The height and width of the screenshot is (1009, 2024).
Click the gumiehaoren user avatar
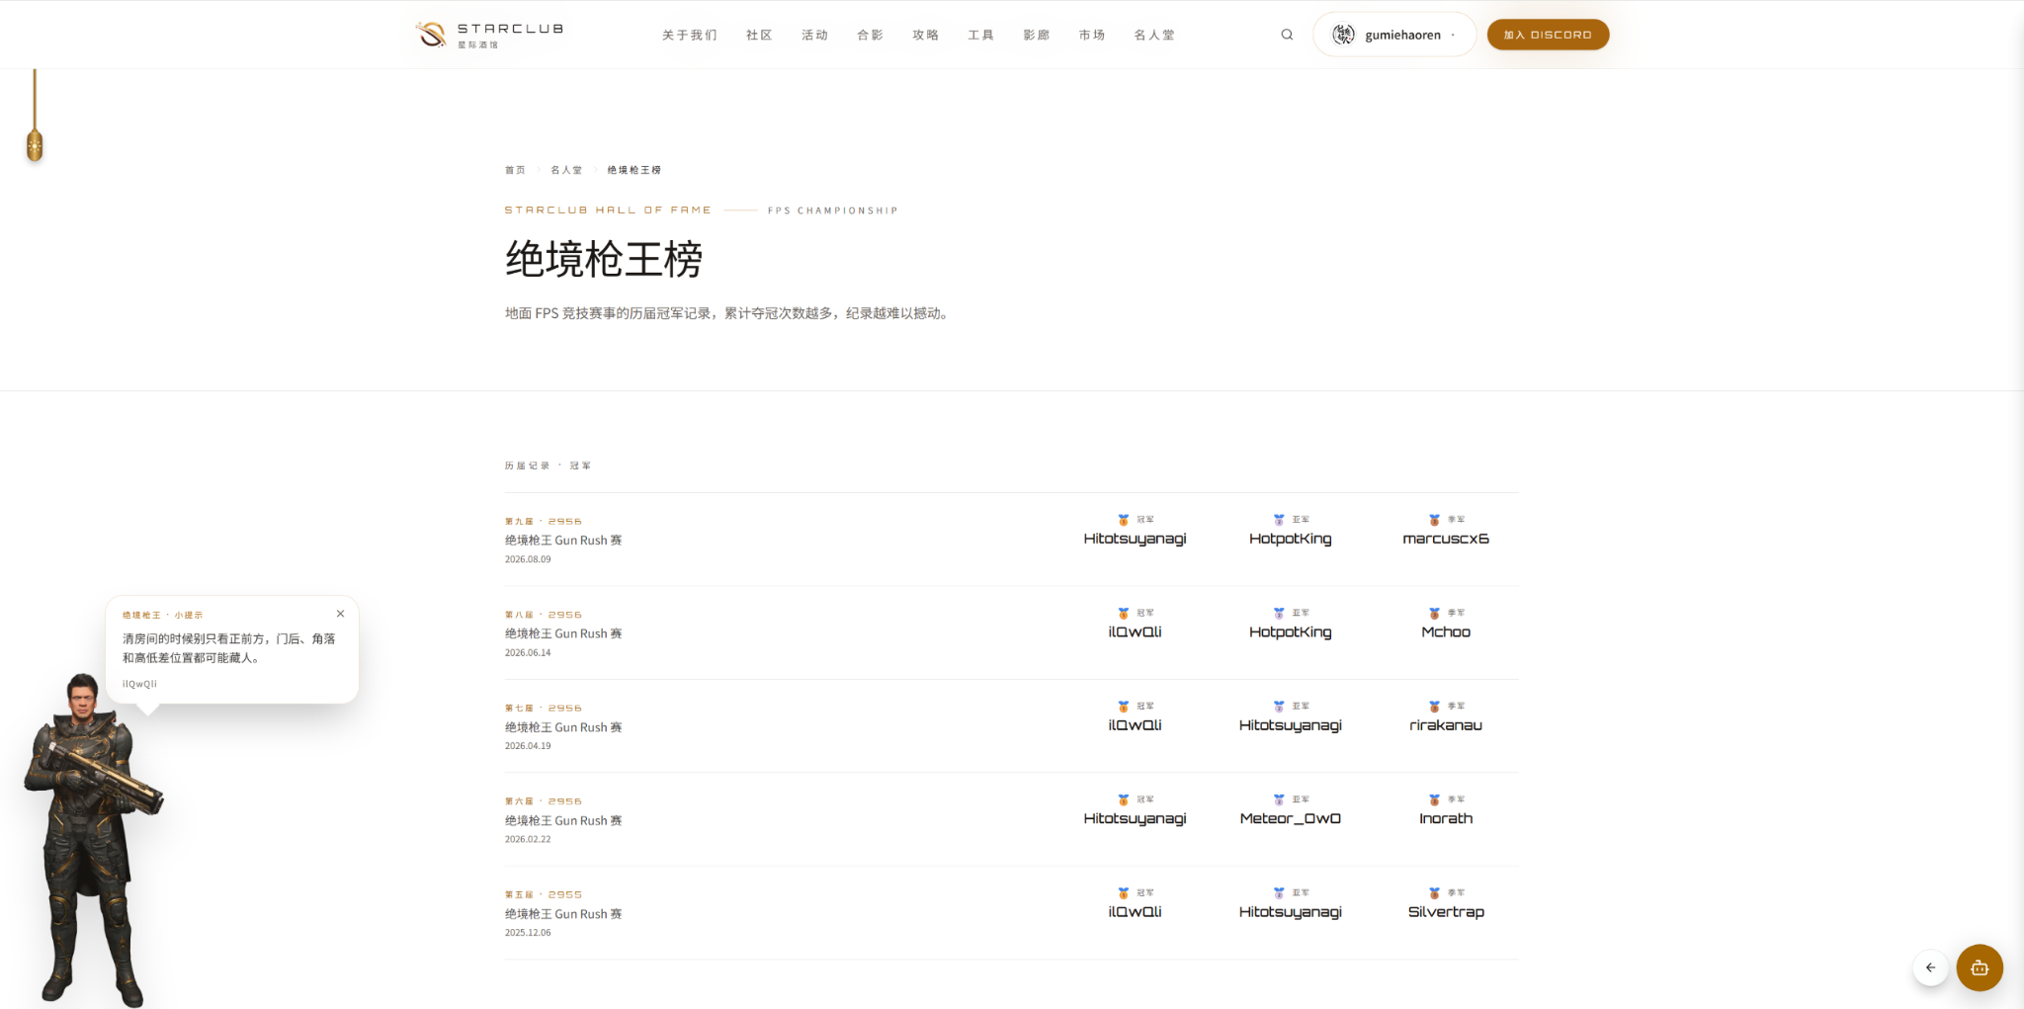(x=1343, y=35)
